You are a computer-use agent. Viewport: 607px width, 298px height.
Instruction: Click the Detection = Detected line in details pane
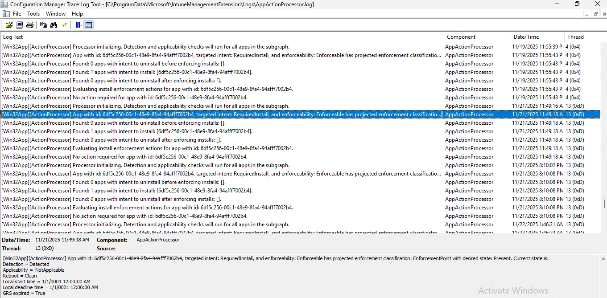(26, 264)
